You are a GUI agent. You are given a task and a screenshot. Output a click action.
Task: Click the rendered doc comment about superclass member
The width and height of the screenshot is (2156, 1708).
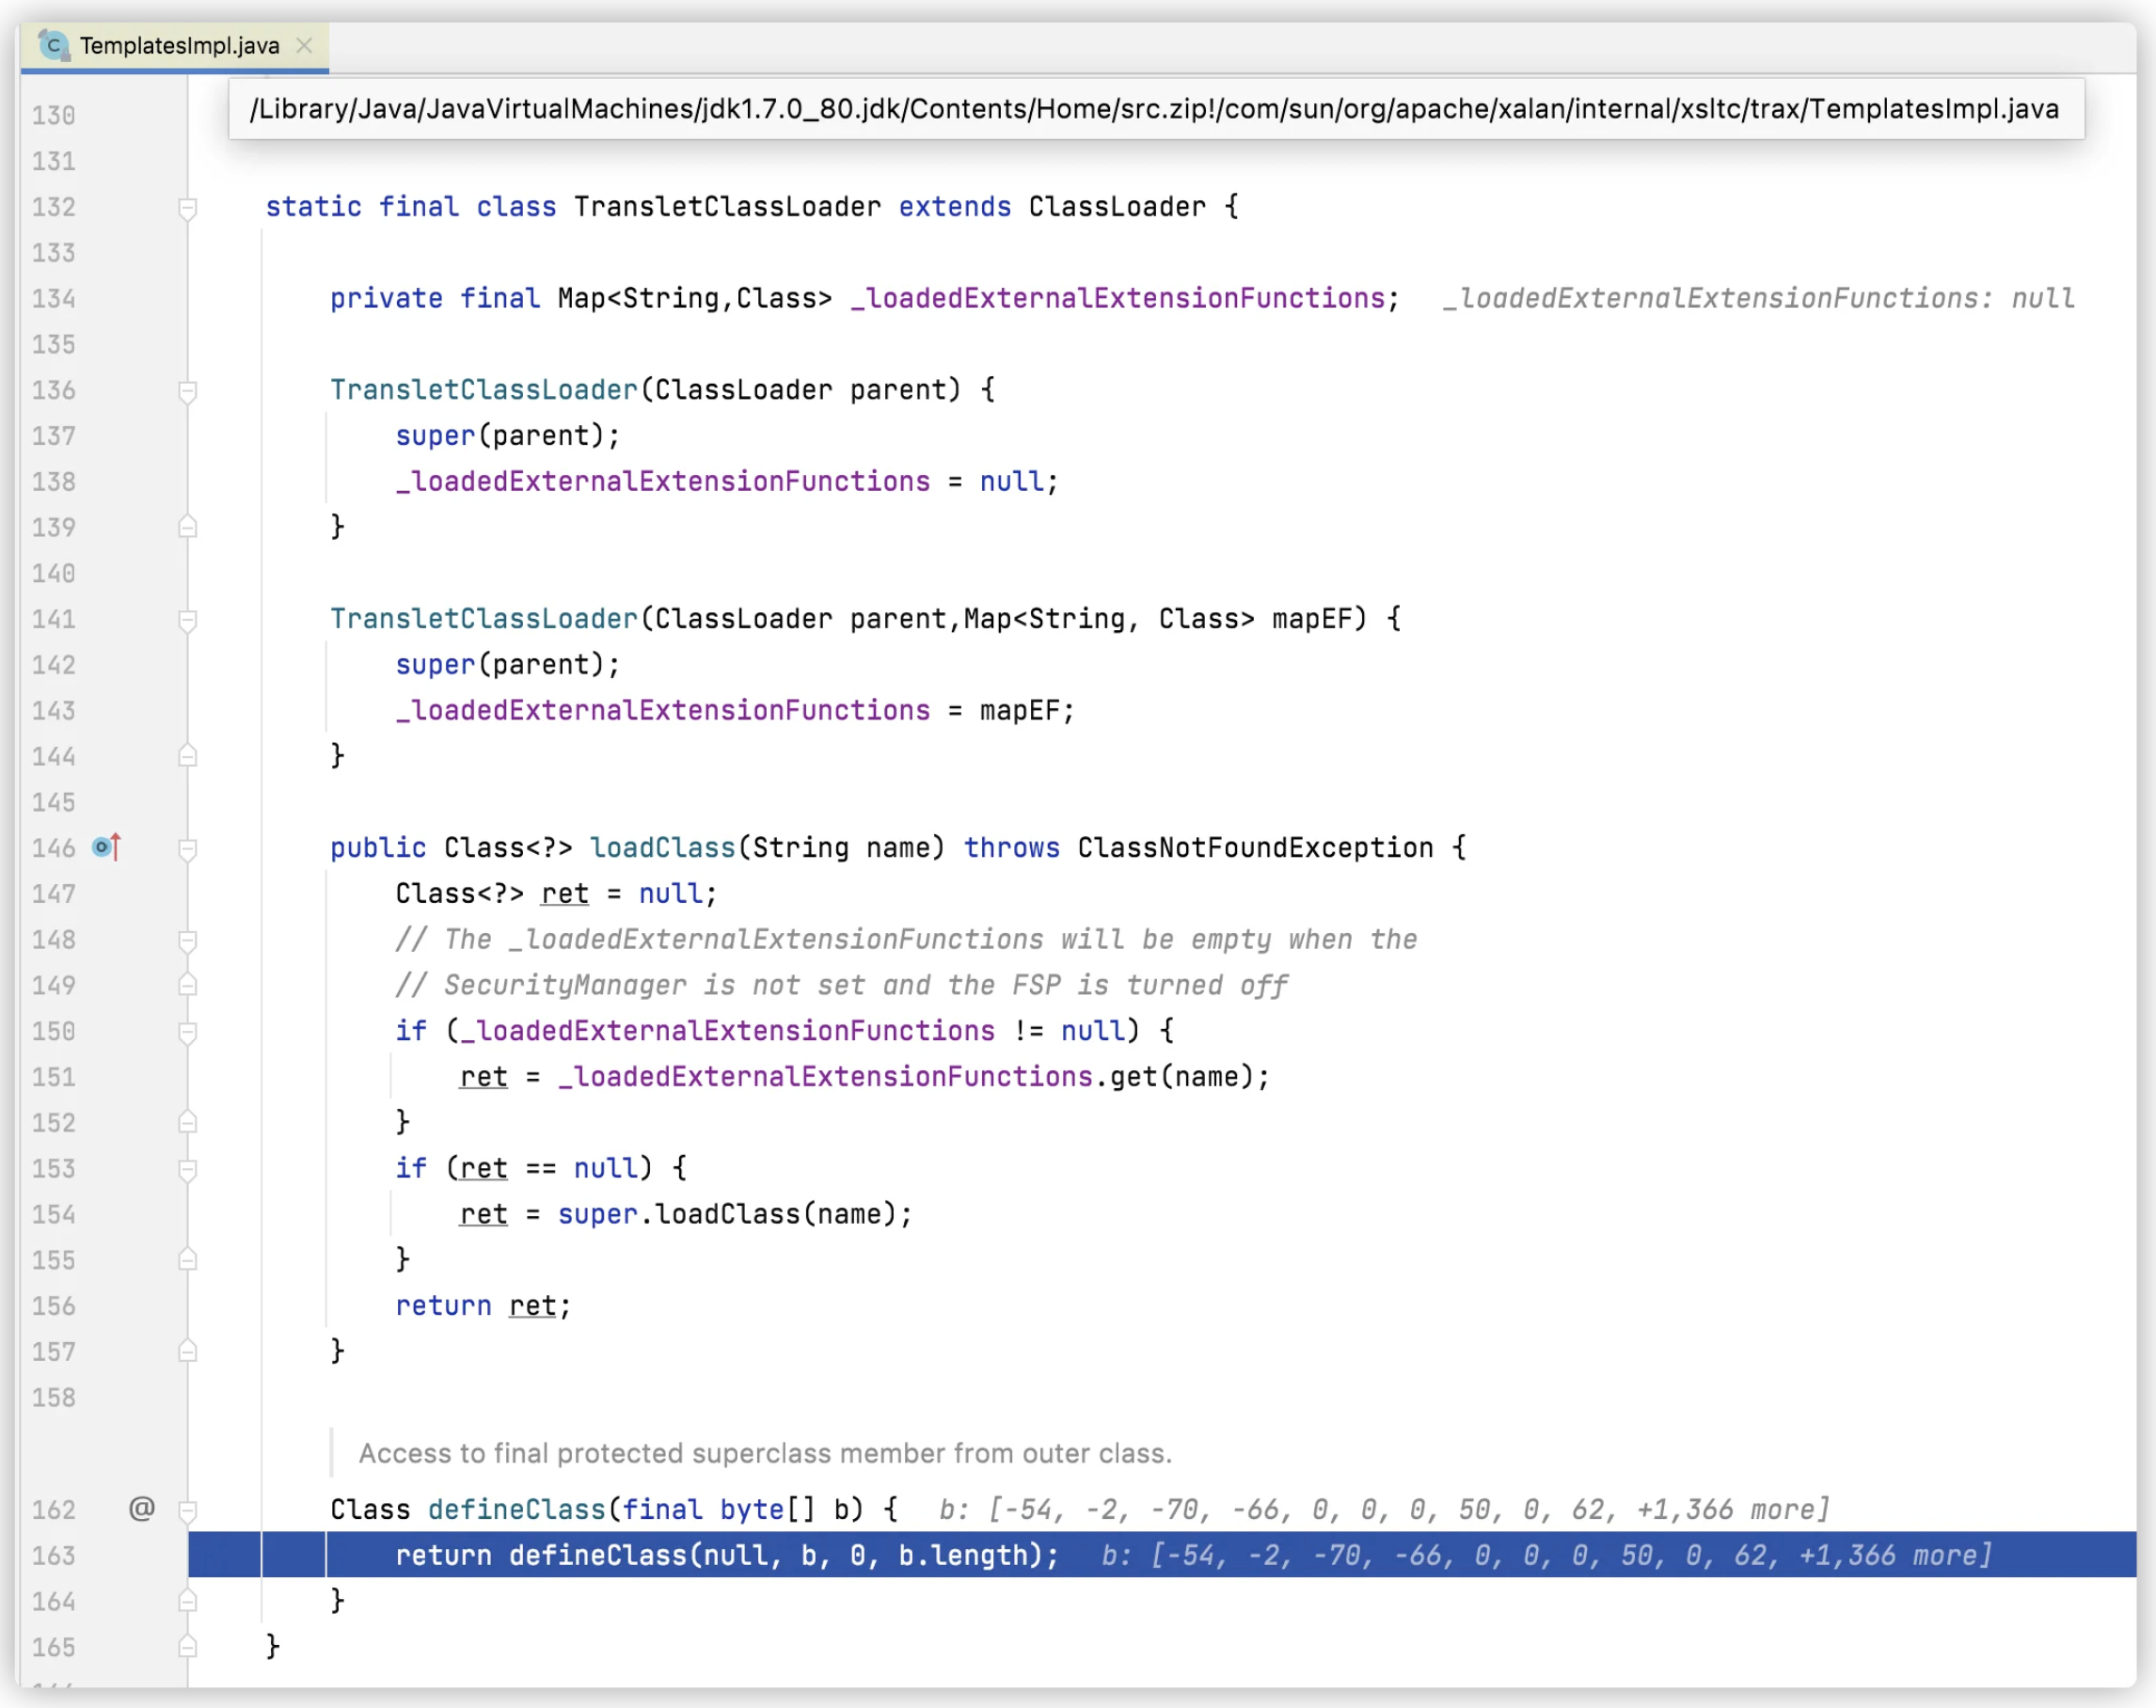click(x=765, y=1453)
